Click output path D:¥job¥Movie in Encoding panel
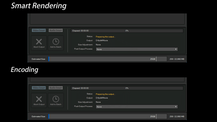 102,98
